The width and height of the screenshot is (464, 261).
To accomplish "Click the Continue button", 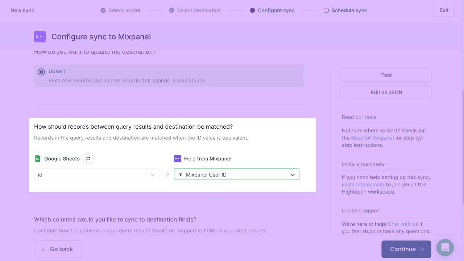I will tap(406, 249).
